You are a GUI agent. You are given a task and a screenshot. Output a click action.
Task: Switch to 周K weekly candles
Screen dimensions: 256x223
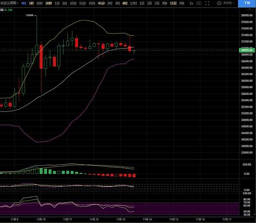165,3
